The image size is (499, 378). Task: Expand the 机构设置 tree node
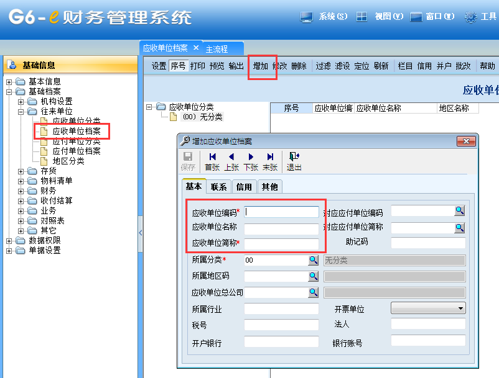coord(22,101)
